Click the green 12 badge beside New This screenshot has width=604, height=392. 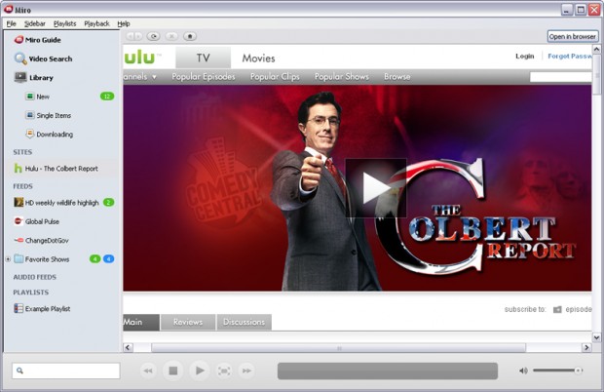tap(107, 97)
